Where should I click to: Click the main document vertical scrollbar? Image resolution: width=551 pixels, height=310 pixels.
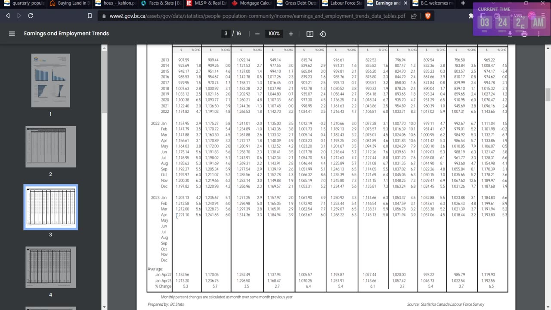[x=548, y=95]
